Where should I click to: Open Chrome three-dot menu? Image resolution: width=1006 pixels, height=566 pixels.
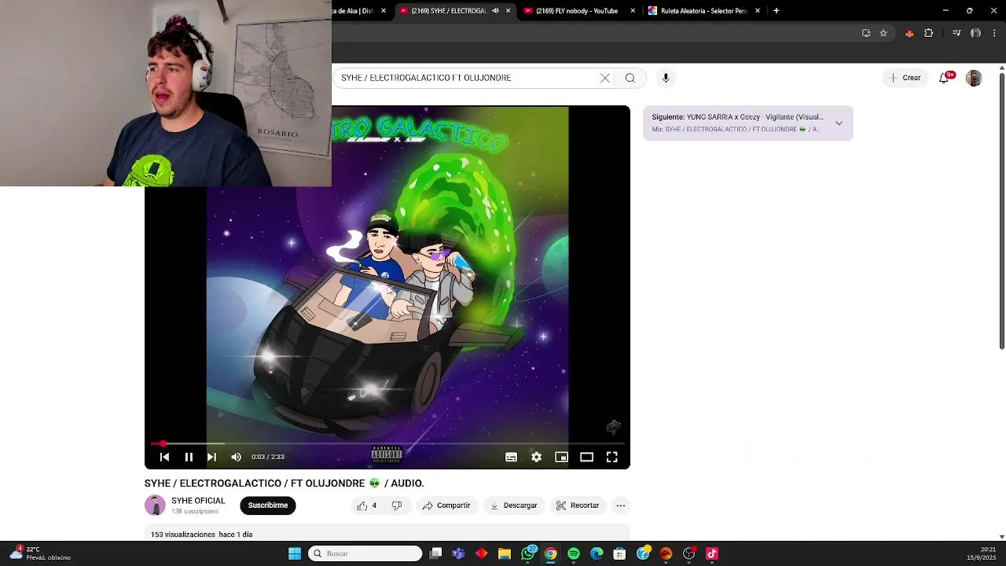pos(994,33)
